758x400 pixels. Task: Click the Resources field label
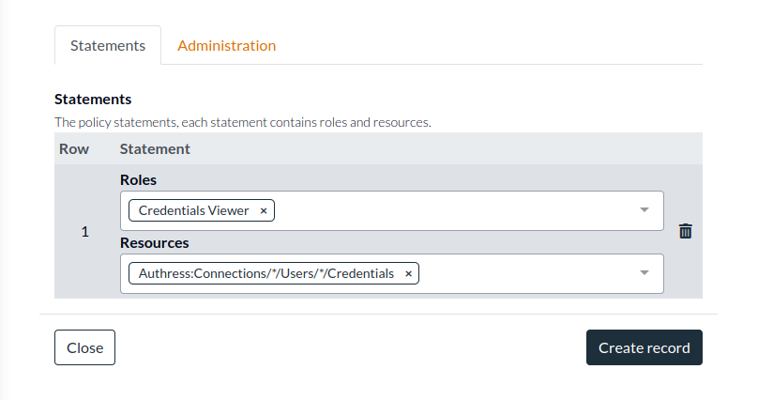tap(155, 242)
